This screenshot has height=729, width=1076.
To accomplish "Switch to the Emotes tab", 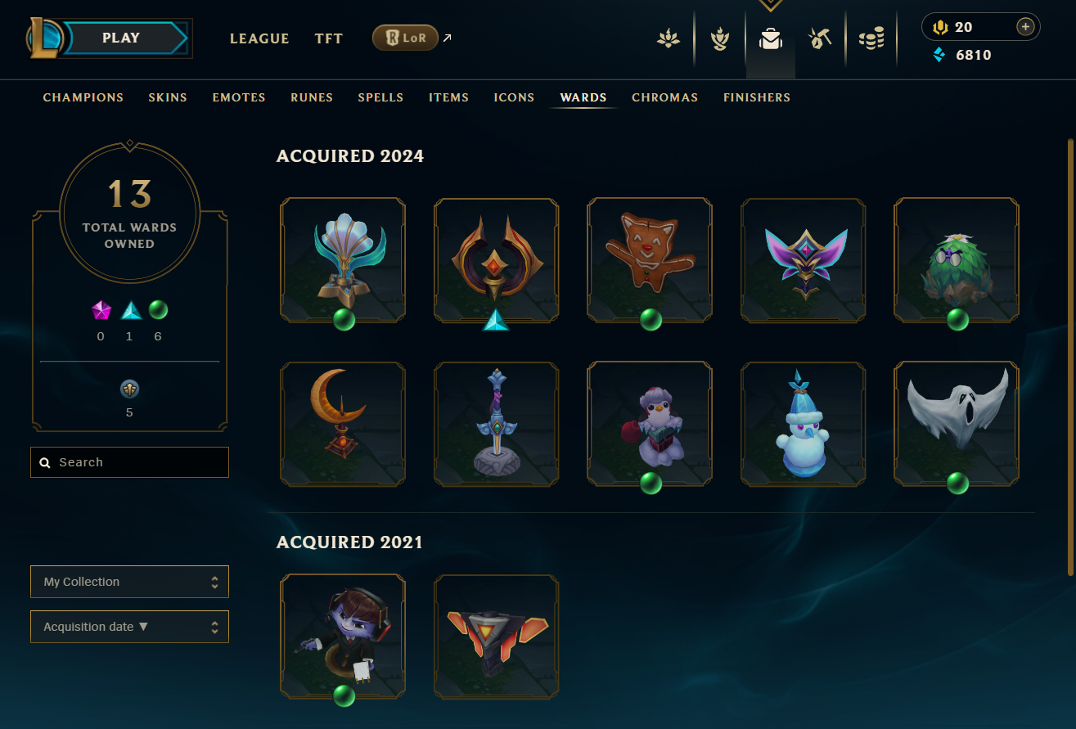I will click(239, 97).
